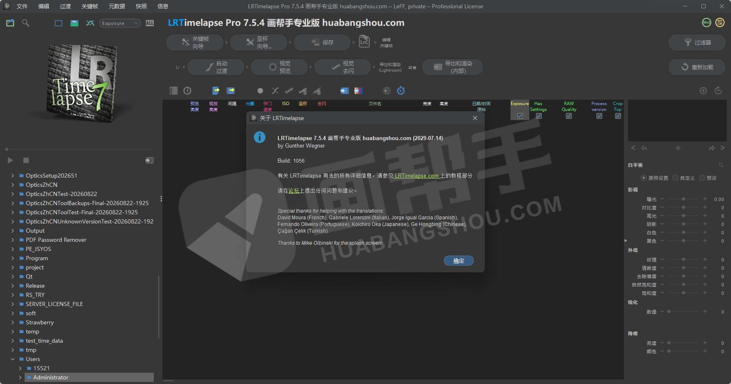731x384 pixels.
Task: Click the crop icon next to 白平衡
Action: 721,165
